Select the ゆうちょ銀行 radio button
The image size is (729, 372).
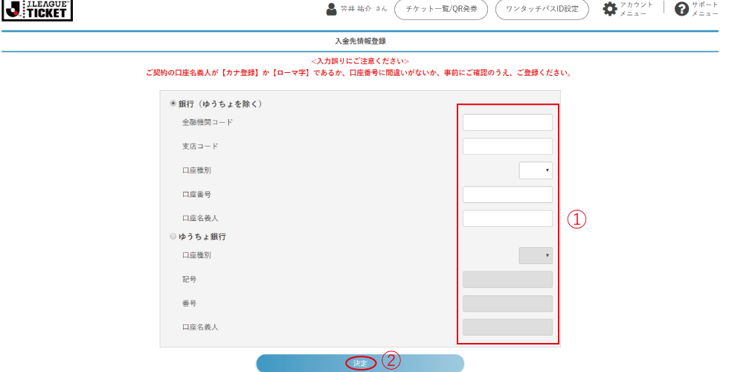(173, 236)
